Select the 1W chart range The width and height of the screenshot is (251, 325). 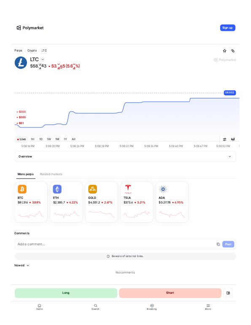(x=49, y=139)
